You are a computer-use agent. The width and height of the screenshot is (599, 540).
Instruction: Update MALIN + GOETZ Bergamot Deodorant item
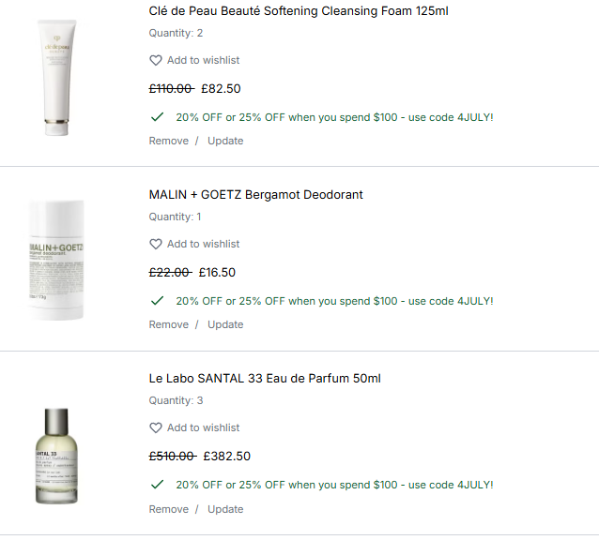tap(225, 324)
